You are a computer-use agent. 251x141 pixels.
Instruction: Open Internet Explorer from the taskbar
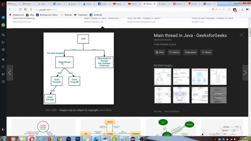click(x=41, y=139)
